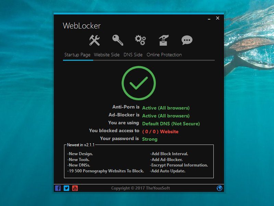Click the key password icon

click(117, 41)
